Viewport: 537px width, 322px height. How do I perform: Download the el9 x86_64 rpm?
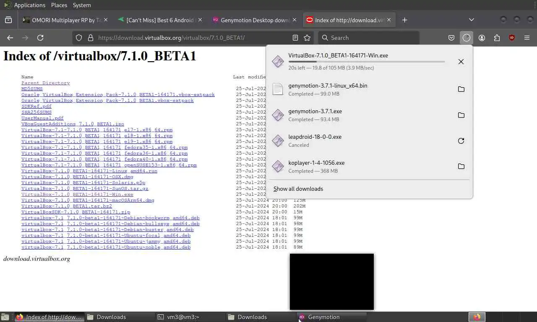tap(97, 142)
